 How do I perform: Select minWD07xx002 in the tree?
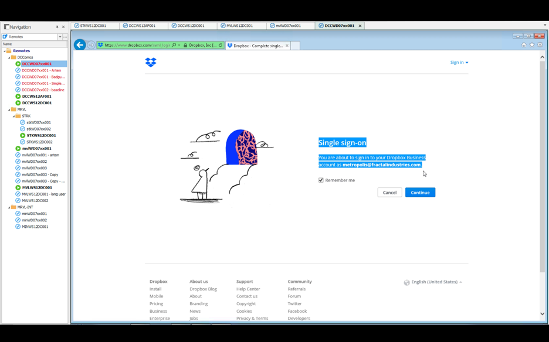click(x=34, y=220)
